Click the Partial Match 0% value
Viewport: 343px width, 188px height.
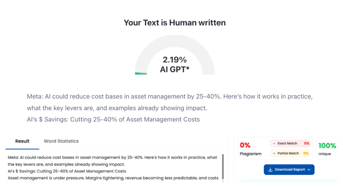[x=306, y=153]
